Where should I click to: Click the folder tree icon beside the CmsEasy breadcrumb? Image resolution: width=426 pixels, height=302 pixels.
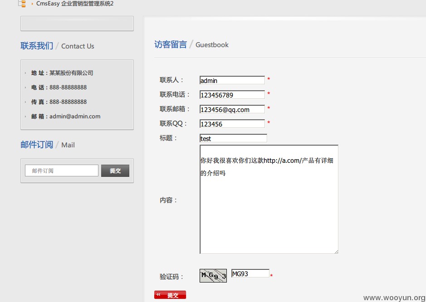click(22, 4)
